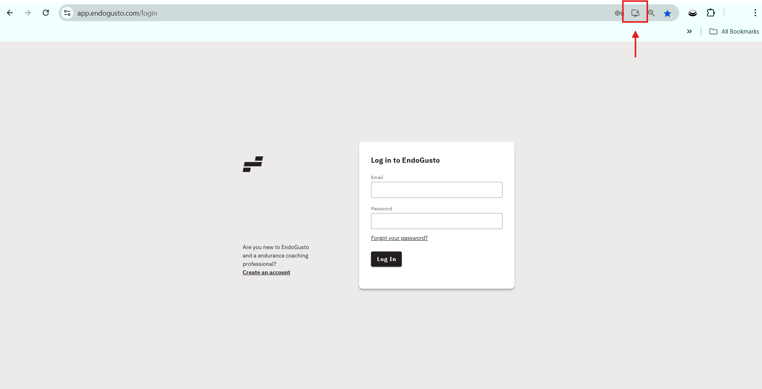762x389 pixels.
Task: Open the Extensions puzzle-piece menu
Action: [710, 13]
